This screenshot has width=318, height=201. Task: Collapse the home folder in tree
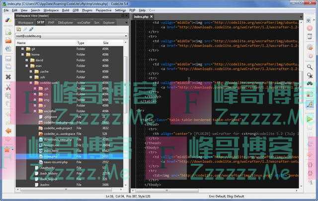pyautogui.click(x=23, y=55)
